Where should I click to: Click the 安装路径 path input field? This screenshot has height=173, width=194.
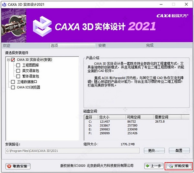[x=72, y=151]
